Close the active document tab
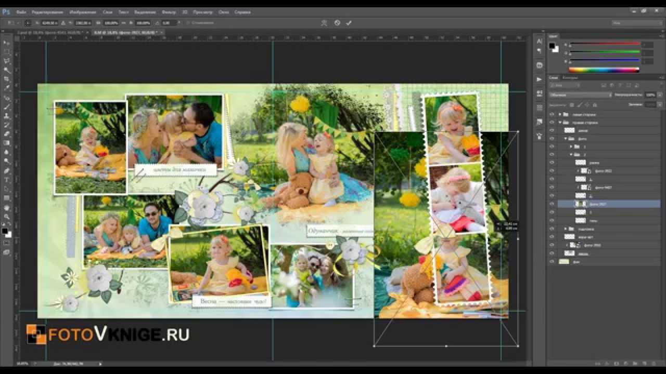 (162, 32)
